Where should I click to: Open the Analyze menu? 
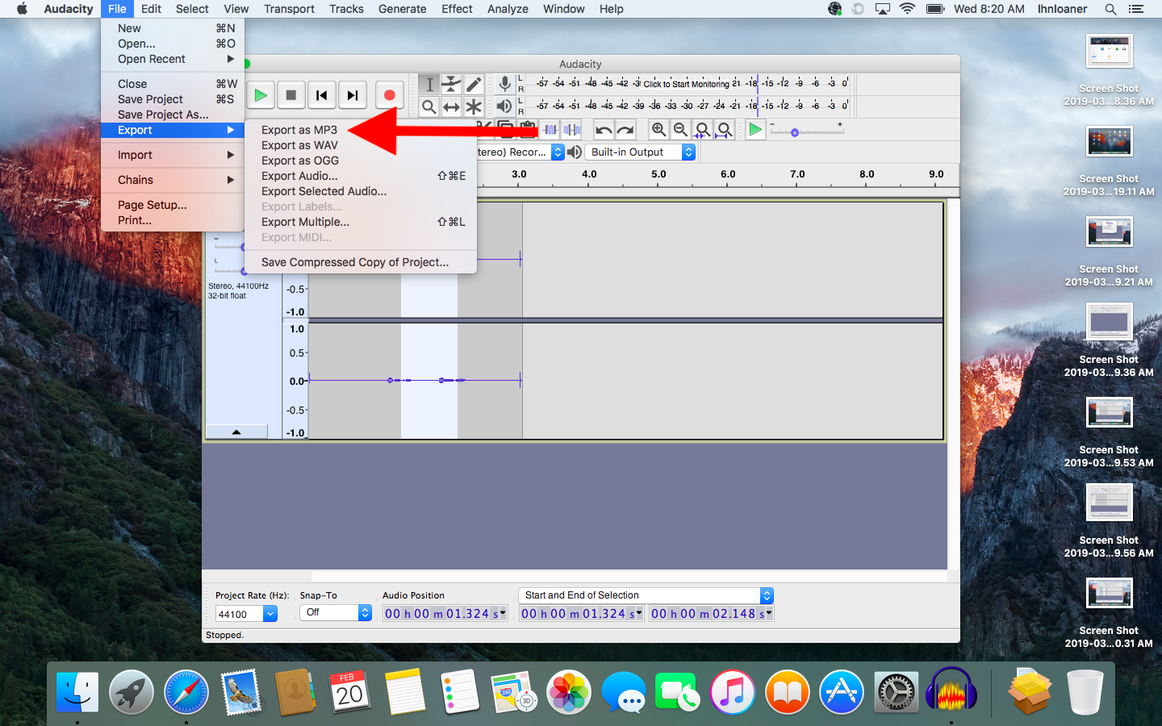pos(508,9)
